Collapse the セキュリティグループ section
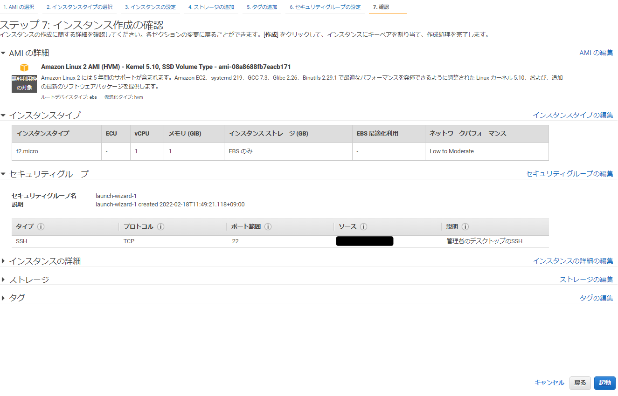 point(3,174)
